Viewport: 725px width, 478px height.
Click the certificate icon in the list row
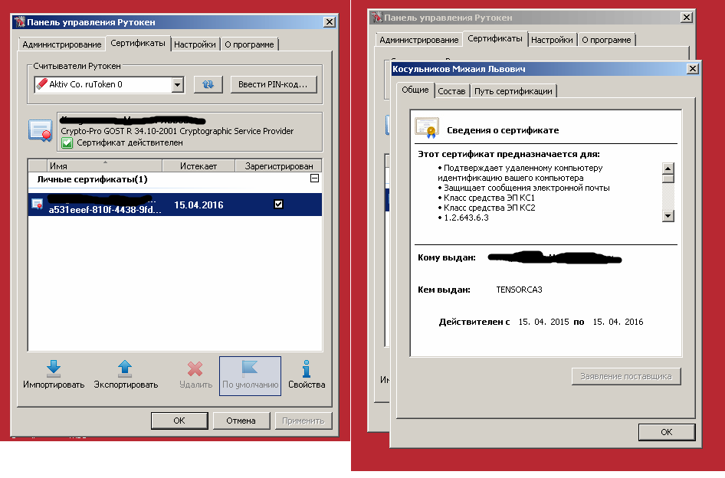click(37, 204)
